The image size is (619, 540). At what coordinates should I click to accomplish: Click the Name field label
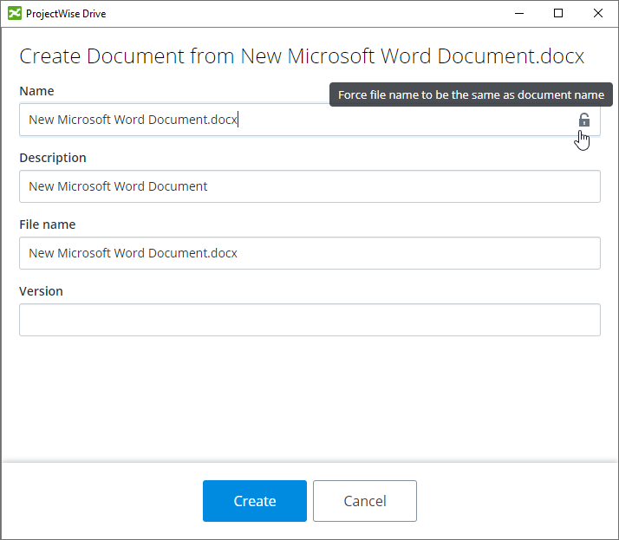coord(36,91)
